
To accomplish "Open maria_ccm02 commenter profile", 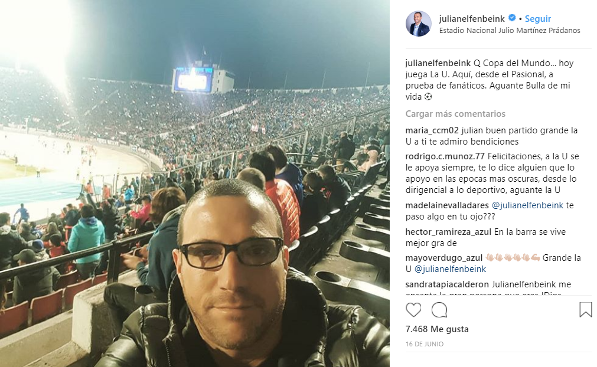I will click(432, 130).
